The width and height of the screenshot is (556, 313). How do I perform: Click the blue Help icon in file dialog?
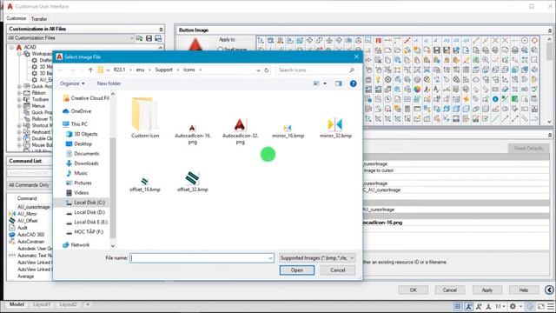354,83
